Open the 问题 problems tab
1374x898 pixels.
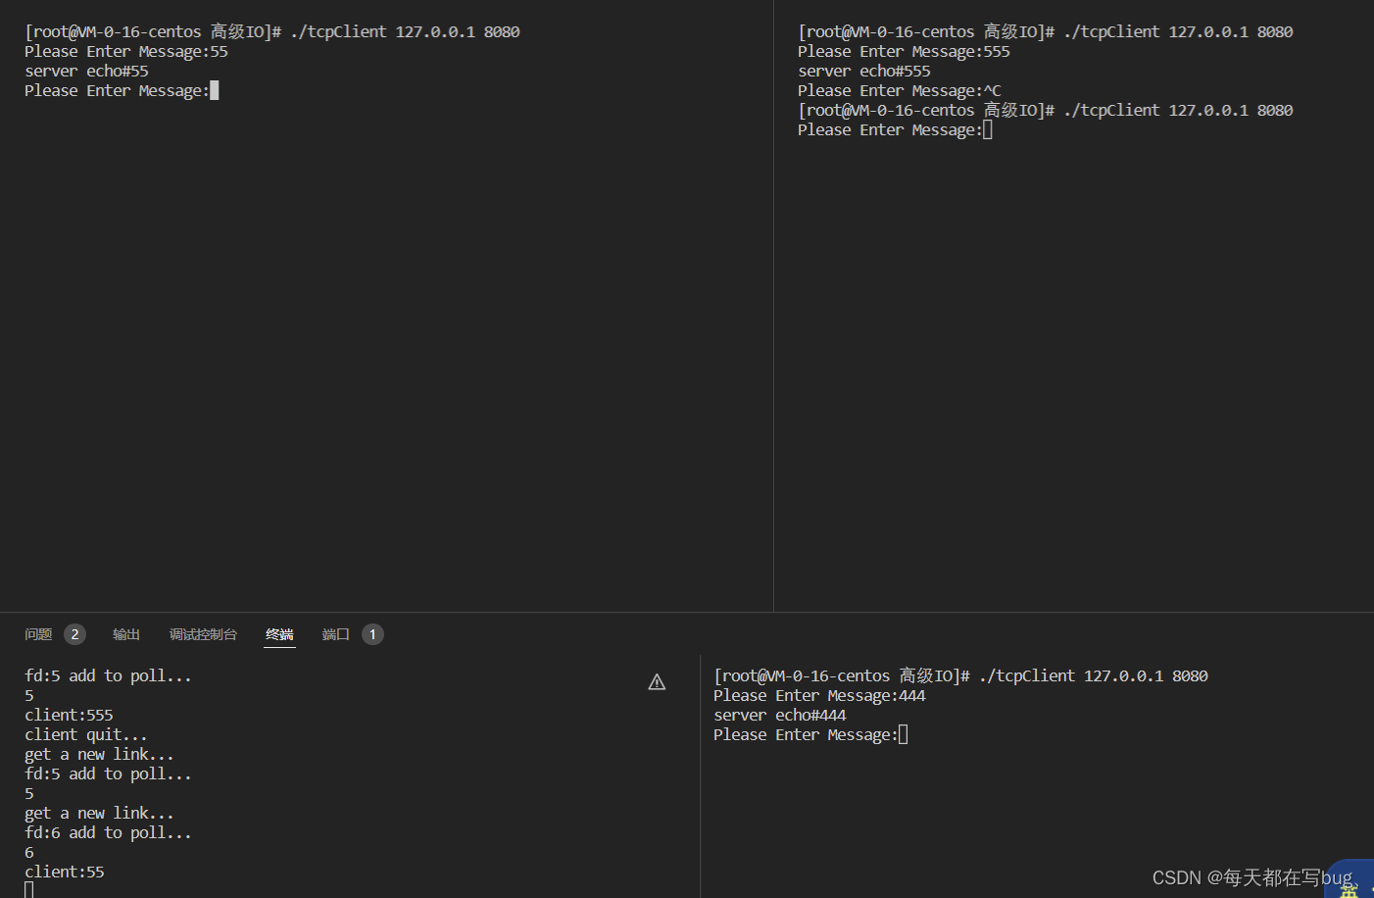click(38, 634)
